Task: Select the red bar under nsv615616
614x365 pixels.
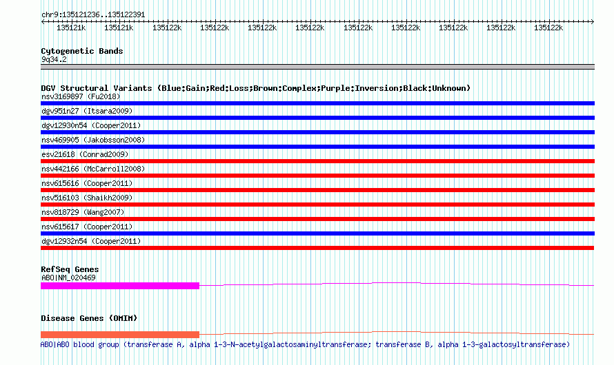Action: (317, 190)
